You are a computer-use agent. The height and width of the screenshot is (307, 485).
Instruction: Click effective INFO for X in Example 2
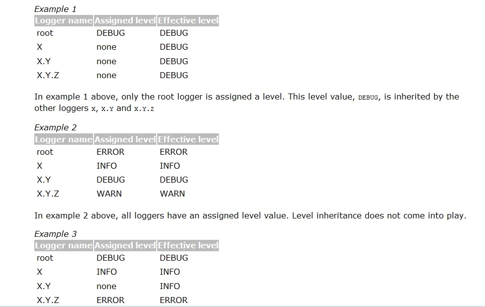point(170,166)
